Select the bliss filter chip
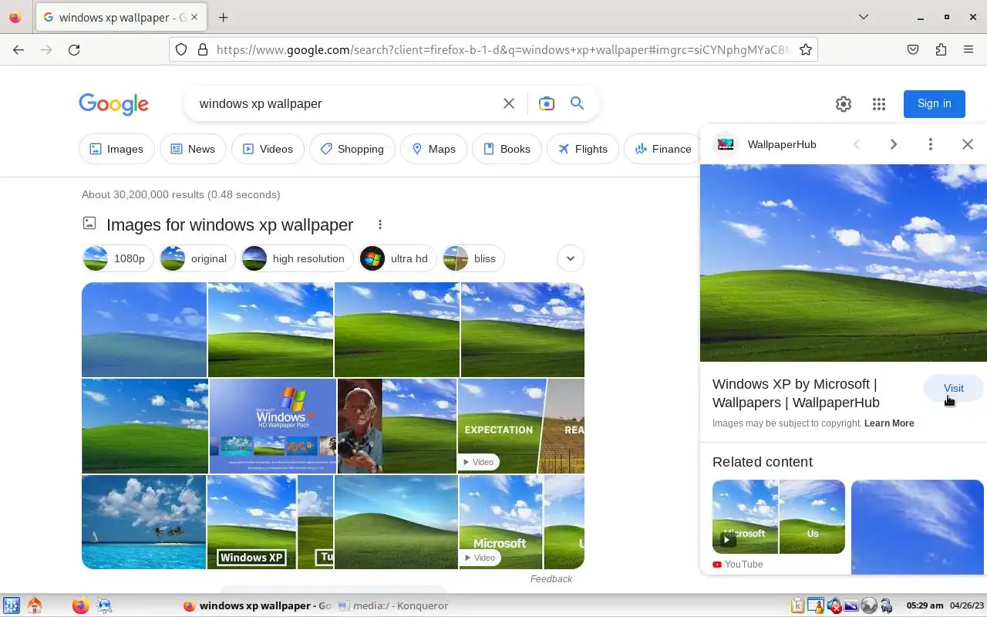 click(x=473, y=258)
